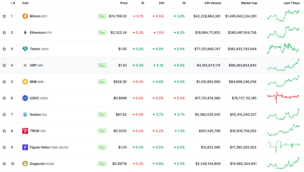Open the BNB coin page link
Viewport: 304px width, 172px height.
click(37, 82)
